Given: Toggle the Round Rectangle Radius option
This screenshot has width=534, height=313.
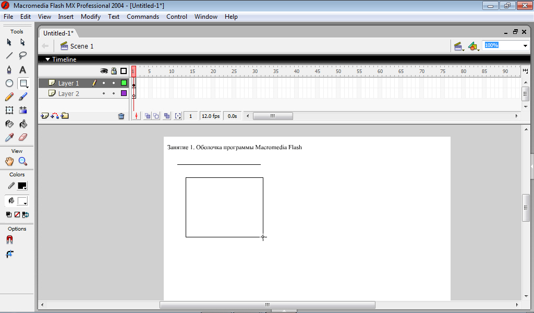Looking at the screenshot, I should [9, 254].
